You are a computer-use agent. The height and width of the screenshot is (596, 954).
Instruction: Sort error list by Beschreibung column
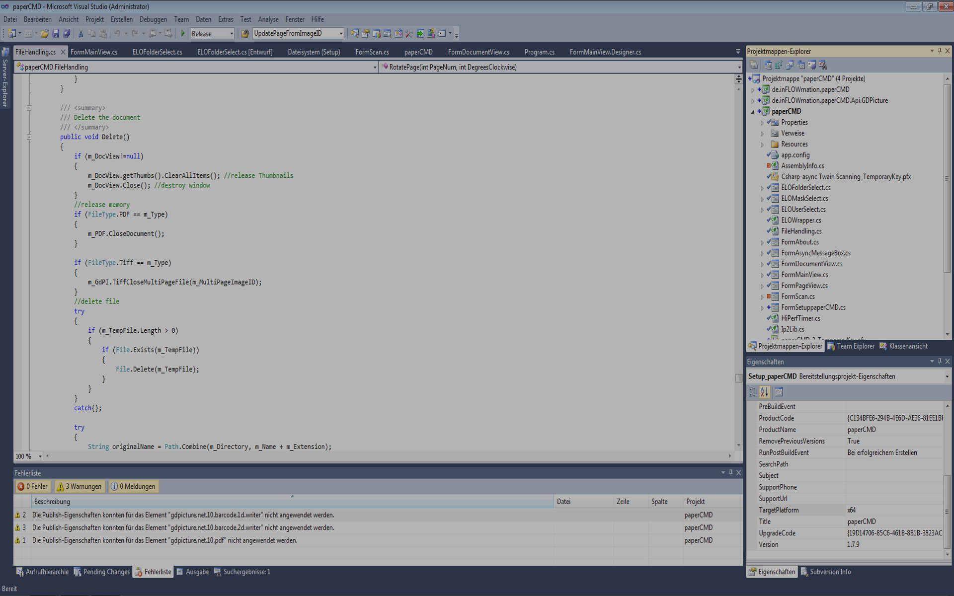coord(292,502)
